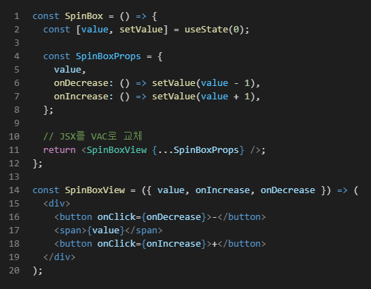Image resolution: width=371 pixels, height=289 pixels.
Task: Click the ");" on line 20
Action: tap(37, 271)
